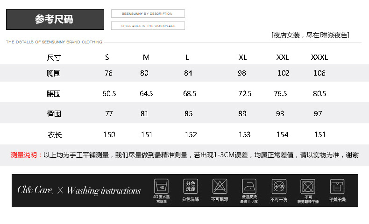The height and width of the screenshot is (224, 369).
Task: Click the 不可氯漂 no-bleach triangle icon
Action: (x=220, y=186)
